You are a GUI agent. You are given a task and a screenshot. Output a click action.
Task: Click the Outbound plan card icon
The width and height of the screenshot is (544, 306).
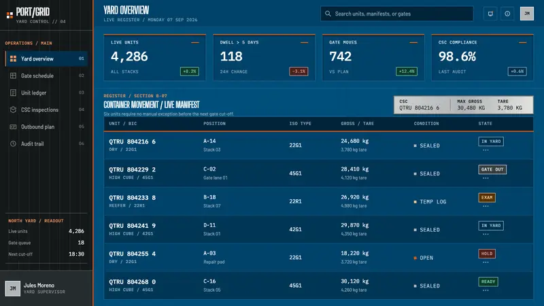pos(13,126)
